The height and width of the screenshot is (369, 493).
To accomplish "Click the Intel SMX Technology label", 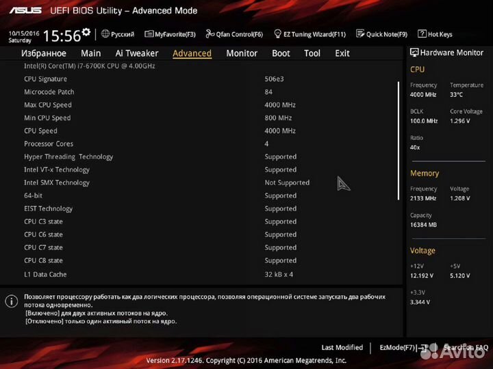I will click(x=57, y=182).
